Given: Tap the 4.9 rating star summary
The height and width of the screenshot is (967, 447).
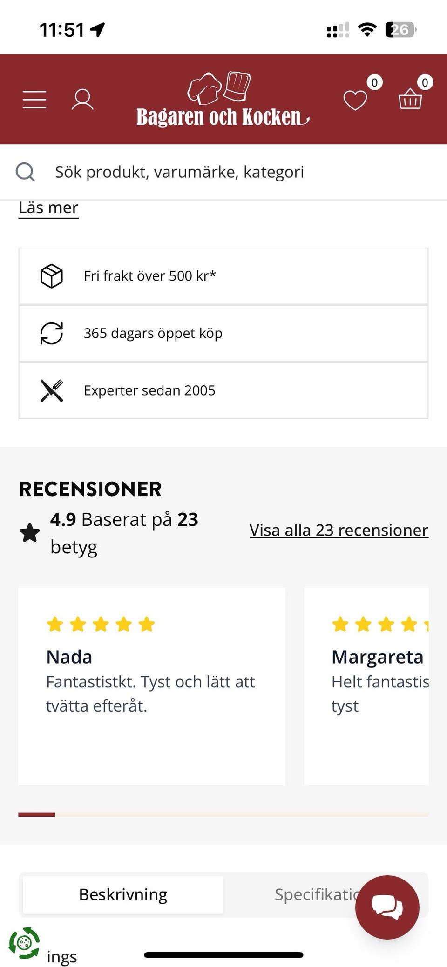Looking at the screenshot, I should tap(109, 532).
